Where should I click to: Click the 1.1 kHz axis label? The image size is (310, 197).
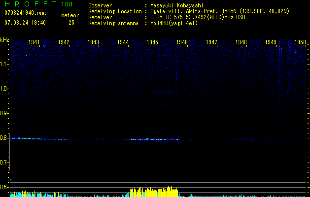coord(4,64)
